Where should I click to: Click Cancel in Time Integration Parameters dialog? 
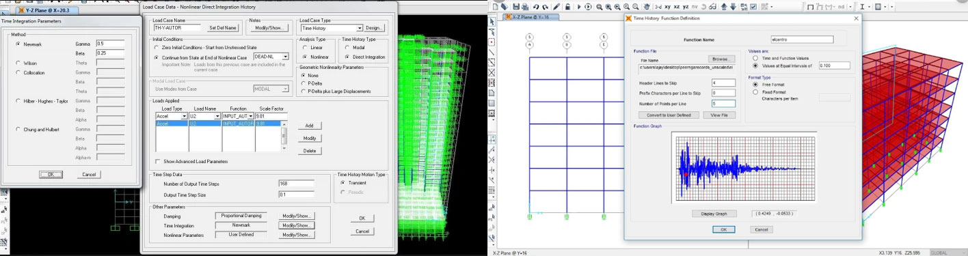click(x=89, y=175)
